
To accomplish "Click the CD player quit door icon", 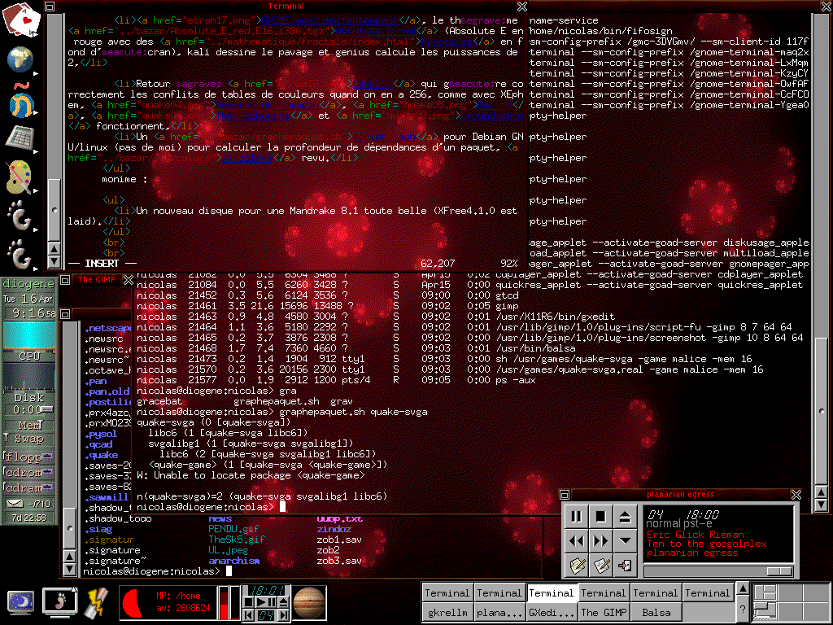I will [625, 564].
